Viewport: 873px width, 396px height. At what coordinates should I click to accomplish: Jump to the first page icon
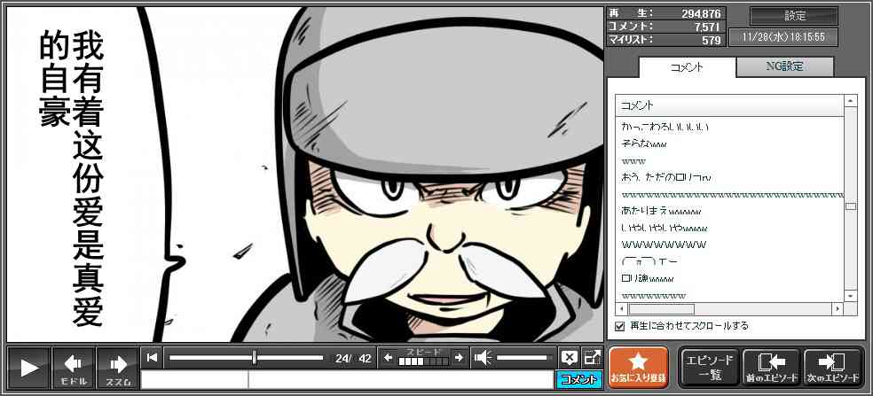click(x=153, y=358)
